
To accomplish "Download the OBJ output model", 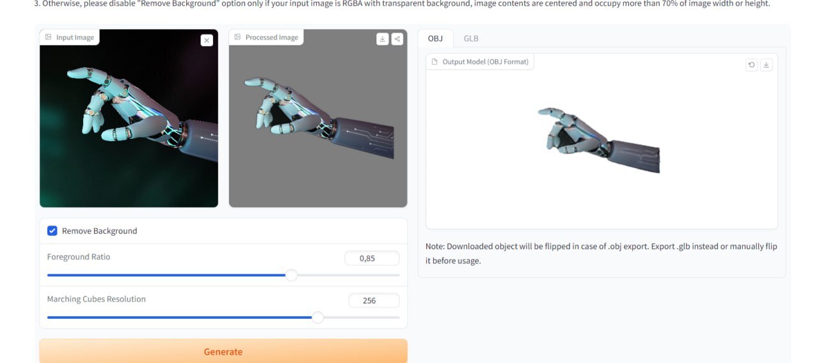I will (767, 65).
